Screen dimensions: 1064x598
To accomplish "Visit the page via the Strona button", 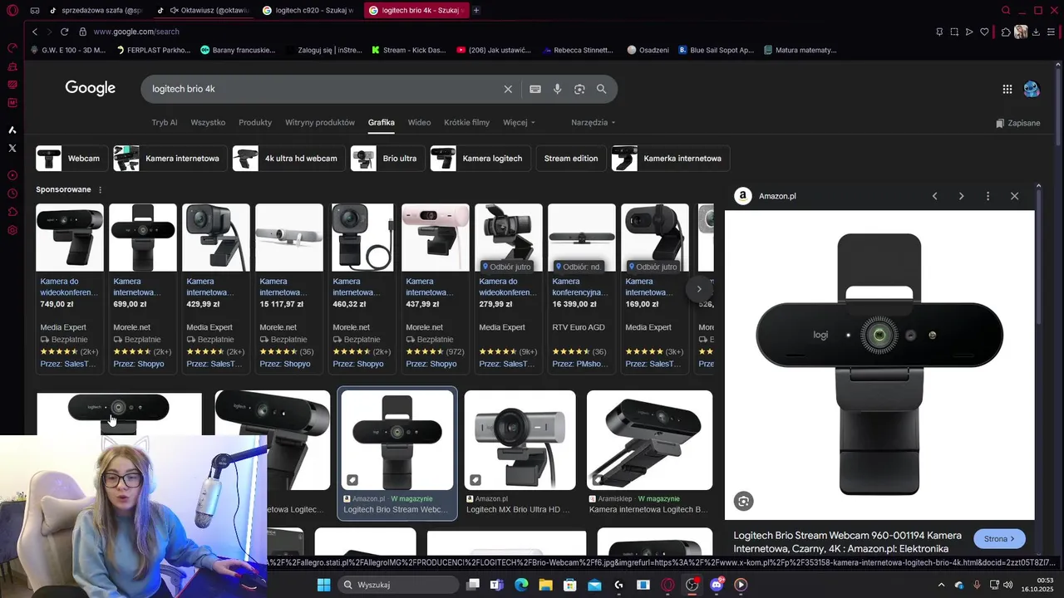I will tap(999, 539).
